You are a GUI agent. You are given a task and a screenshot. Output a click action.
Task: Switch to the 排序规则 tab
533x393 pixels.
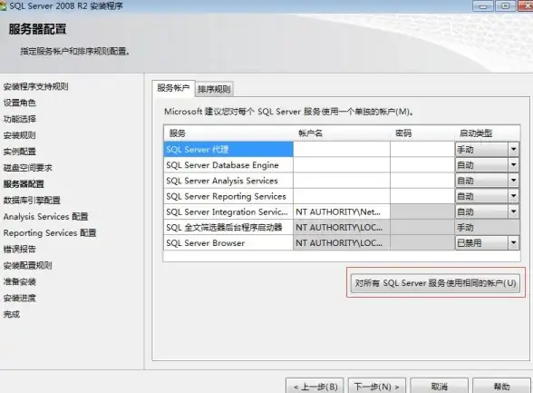(x=214, y=89)
